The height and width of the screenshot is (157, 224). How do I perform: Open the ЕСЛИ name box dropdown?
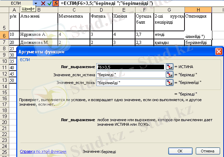coord(36,3)
